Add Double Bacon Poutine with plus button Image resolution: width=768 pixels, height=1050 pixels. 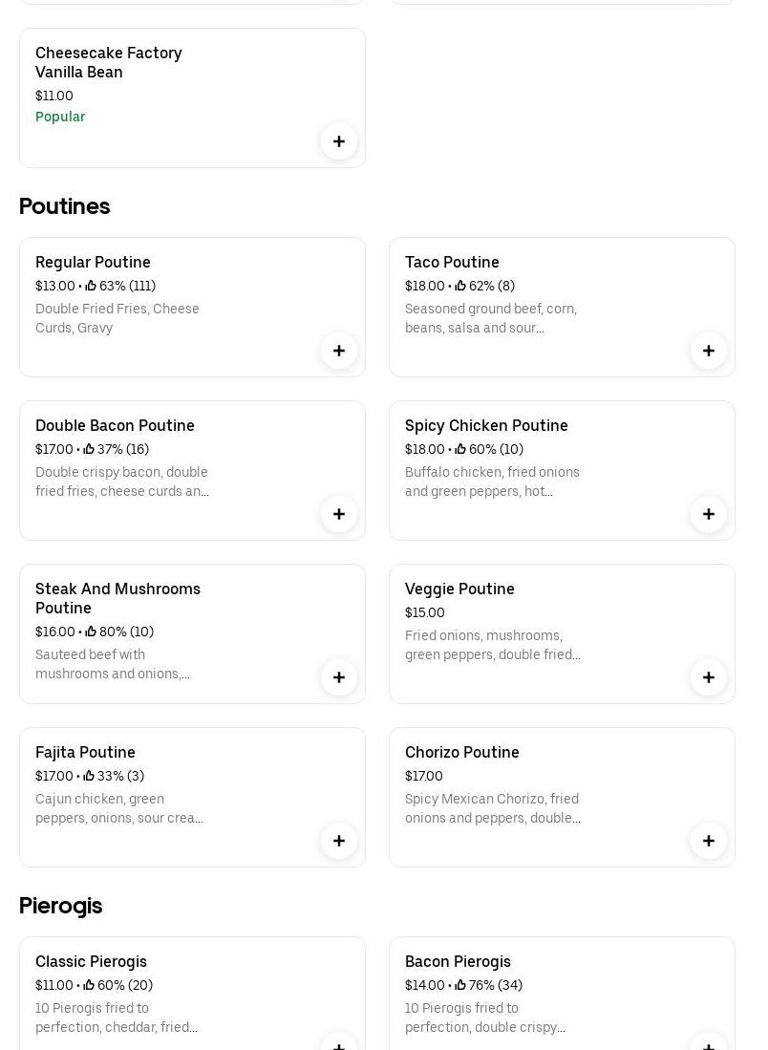339,514
